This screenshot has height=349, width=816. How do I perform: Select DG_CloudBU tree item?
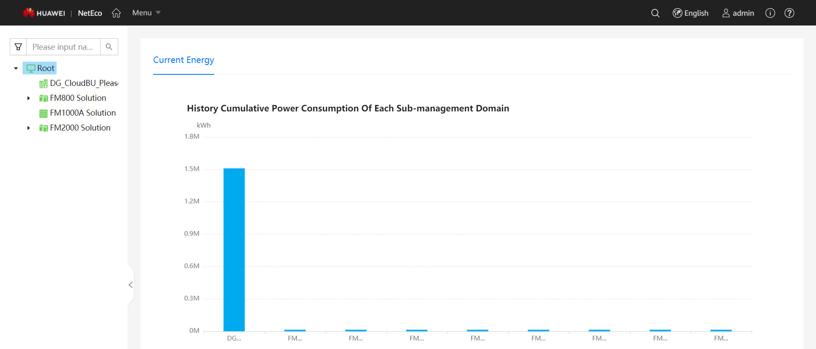[84, 83]
